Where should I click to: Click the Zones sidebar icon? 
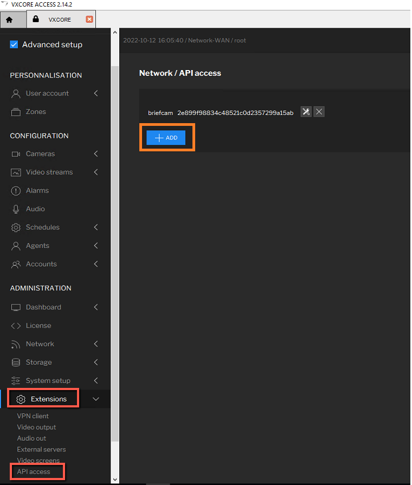coord(16,112)
